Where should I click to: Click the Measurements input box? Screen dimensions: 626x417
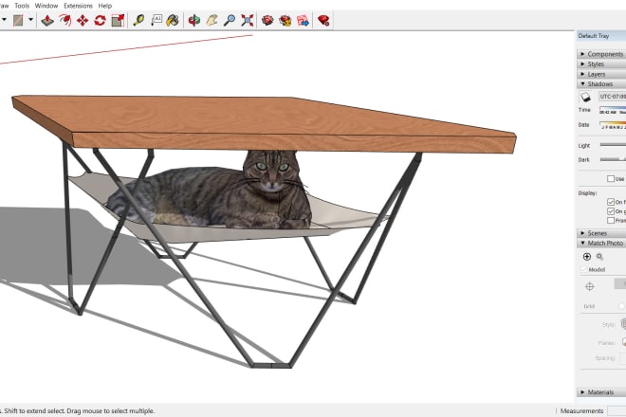(617, 410)
